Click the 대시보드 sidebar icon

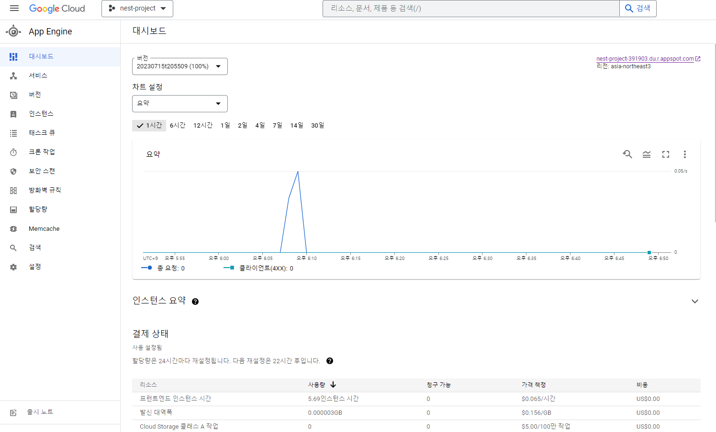coord(13,56)
